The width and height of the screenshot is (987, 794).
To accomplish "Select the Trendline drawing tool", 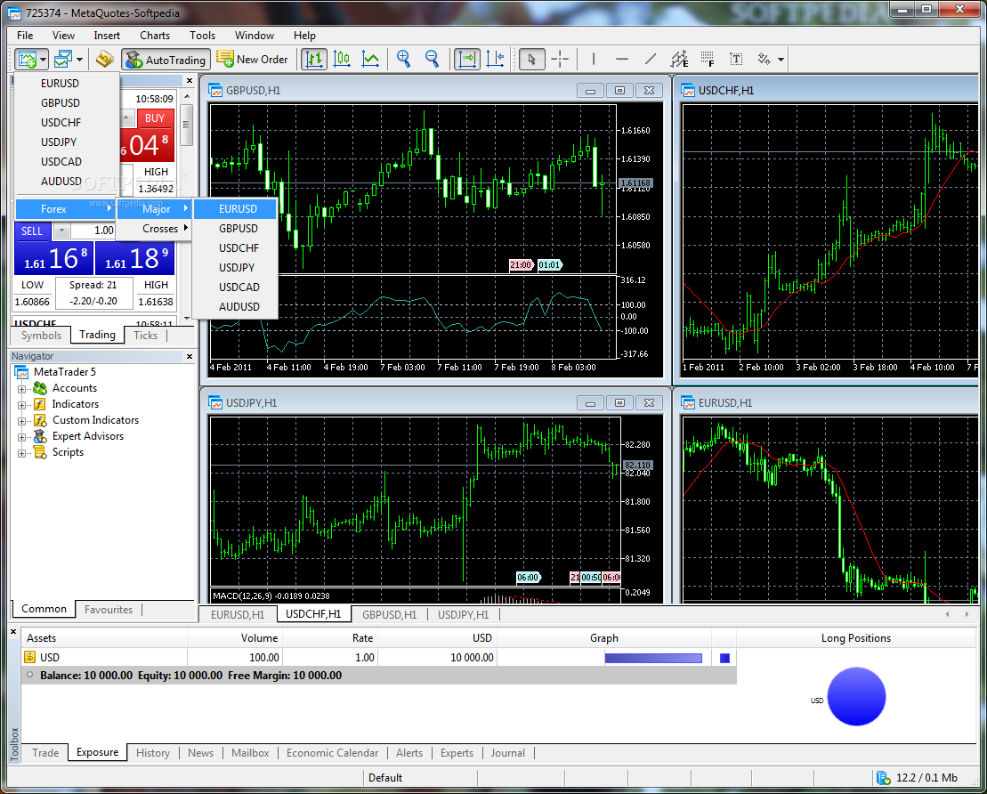I will pyautogui.click(x=651, y=59).
